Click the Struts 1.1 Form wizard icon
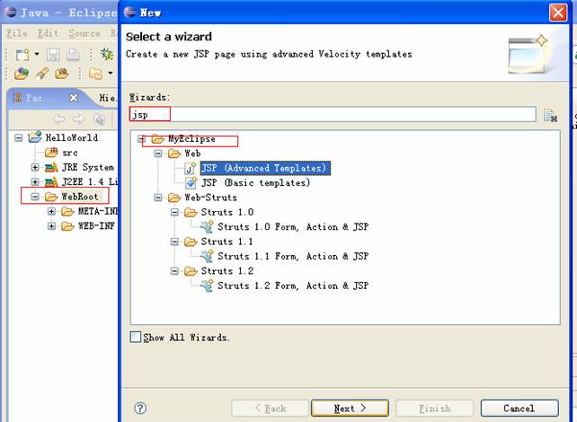The image size is (577, 422). click(208, 256)
